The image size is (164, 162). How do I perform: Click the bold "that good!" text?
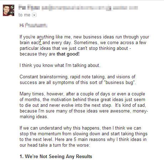(x=68, y=54)
